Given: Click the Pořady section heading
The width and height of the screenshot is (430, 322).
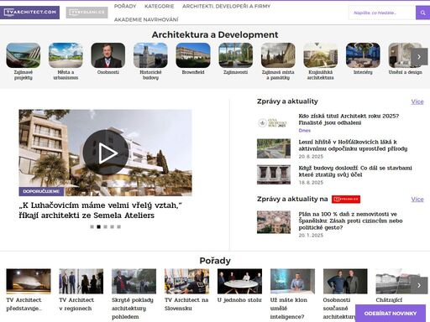Looking at the screenshot, I should (215, 261).
